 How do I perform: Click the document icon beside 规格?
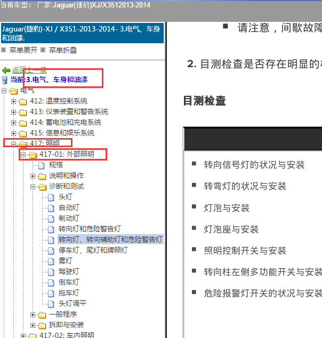pos(42,165)
